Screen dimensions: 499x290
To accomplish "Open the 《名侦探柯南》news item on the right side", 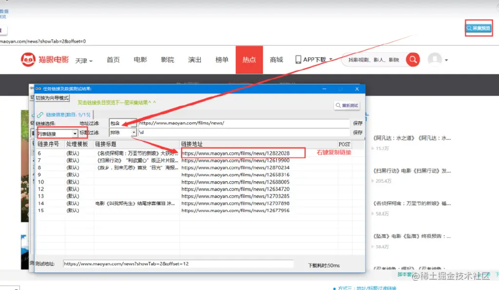I will tap(412, 204).
